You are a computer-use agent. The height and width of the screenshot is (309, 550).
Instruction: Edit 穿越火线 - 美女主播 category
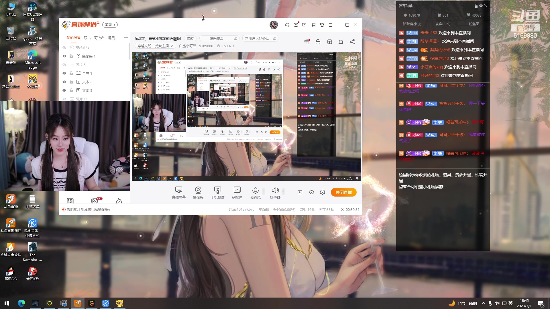coord(155,46)
